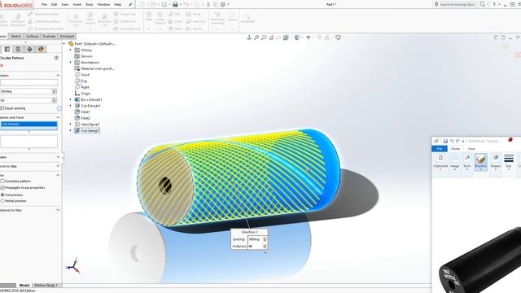The width and height of the screenshot is (521, 293).
Task: Expand the Instances to Skip section
Action: point(58,166)
